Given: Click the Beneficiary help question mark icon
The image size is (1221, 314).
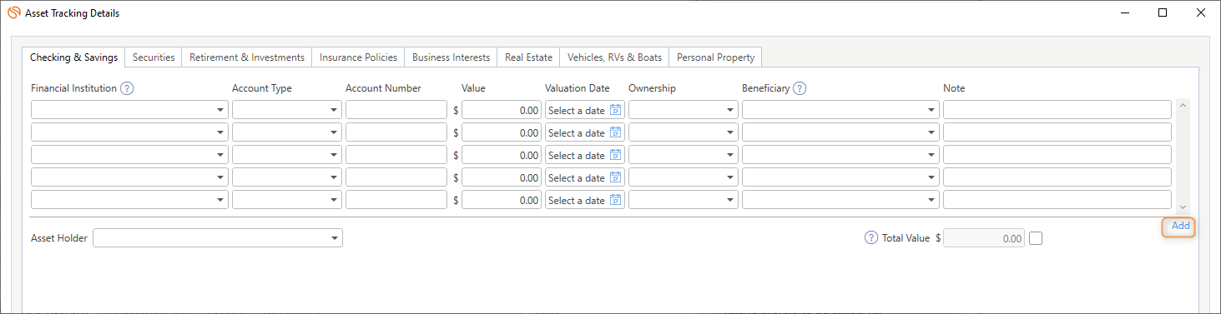Looking at the screenshot, I should click(800, 88).
